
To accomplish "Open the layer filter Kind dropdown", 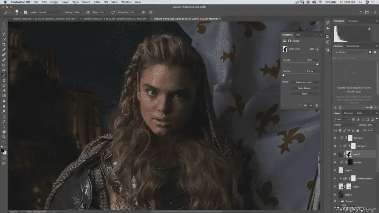I will pyautogui.click(x=342, y=120).
